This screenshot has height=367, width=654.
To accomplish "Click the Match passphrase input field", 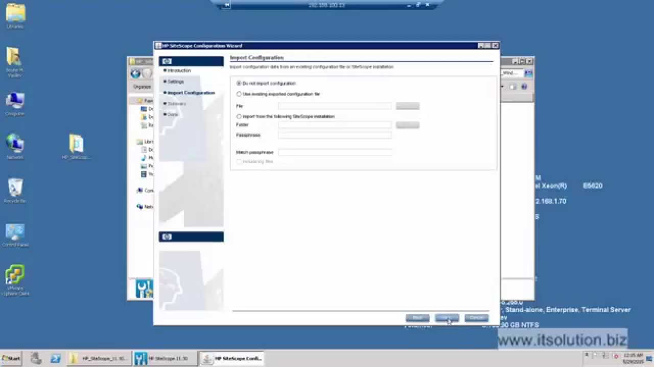I will tap(335, 152).
